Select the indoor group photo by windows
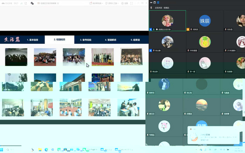 74,57
